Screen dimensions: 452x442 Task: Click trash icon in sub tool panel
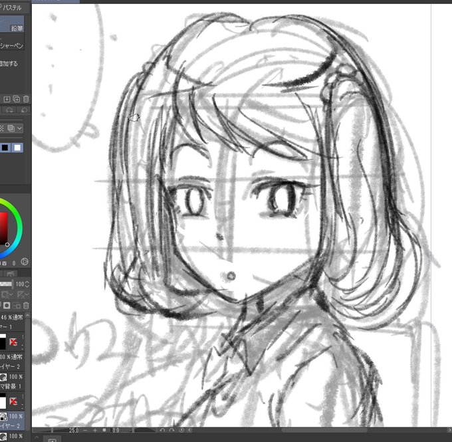pos(26,99)
